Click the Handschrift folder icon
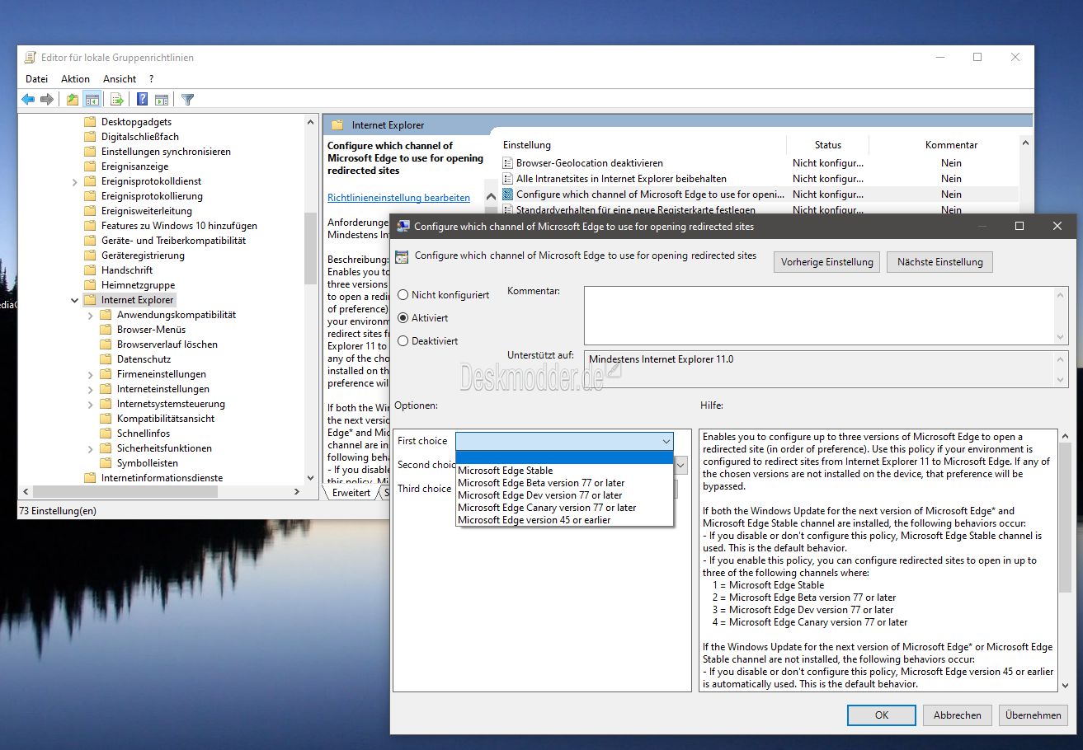The height and width of the screenshot is (750, 1083). click(90, 270)
